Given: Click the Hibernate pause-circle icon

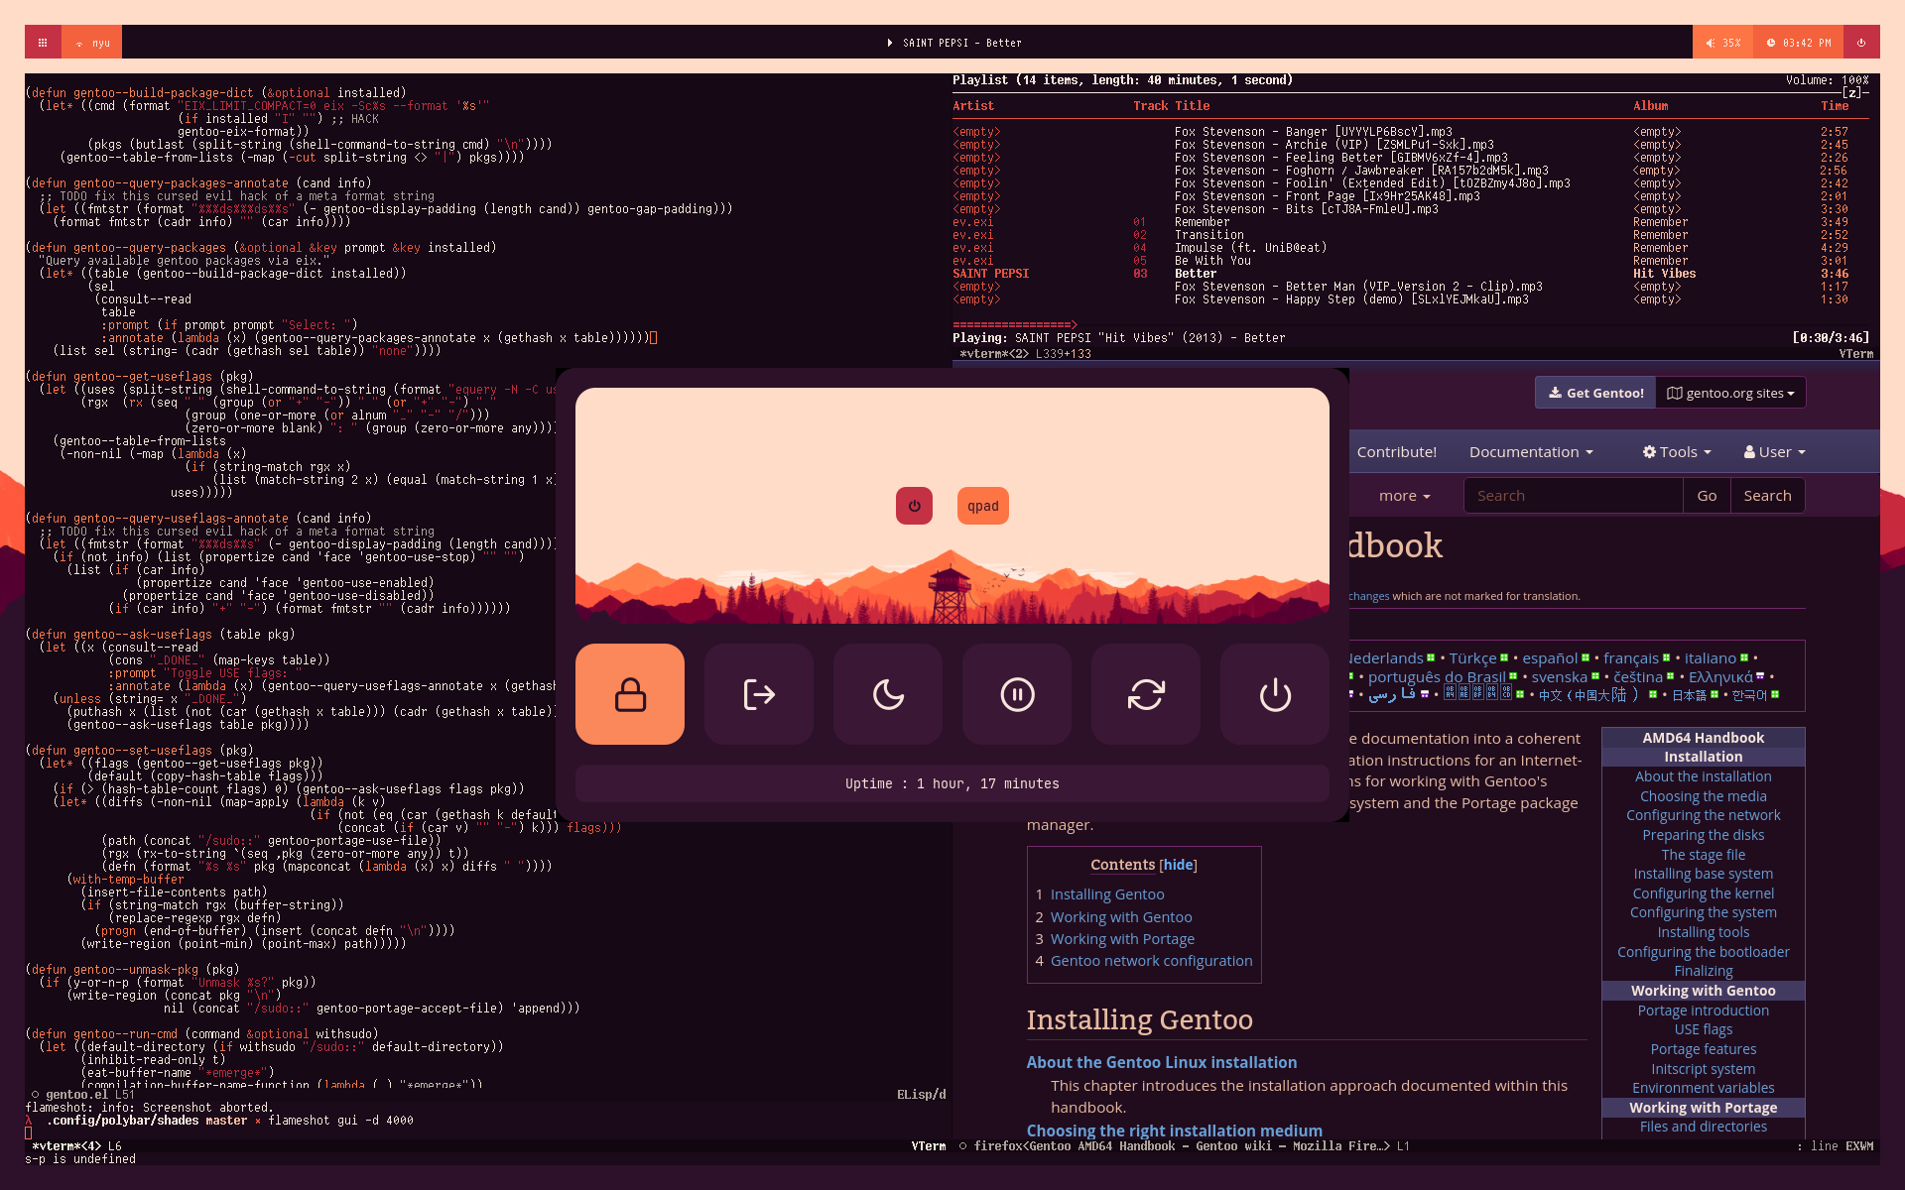Looking at the screenshot, I should click(1017, 694).
